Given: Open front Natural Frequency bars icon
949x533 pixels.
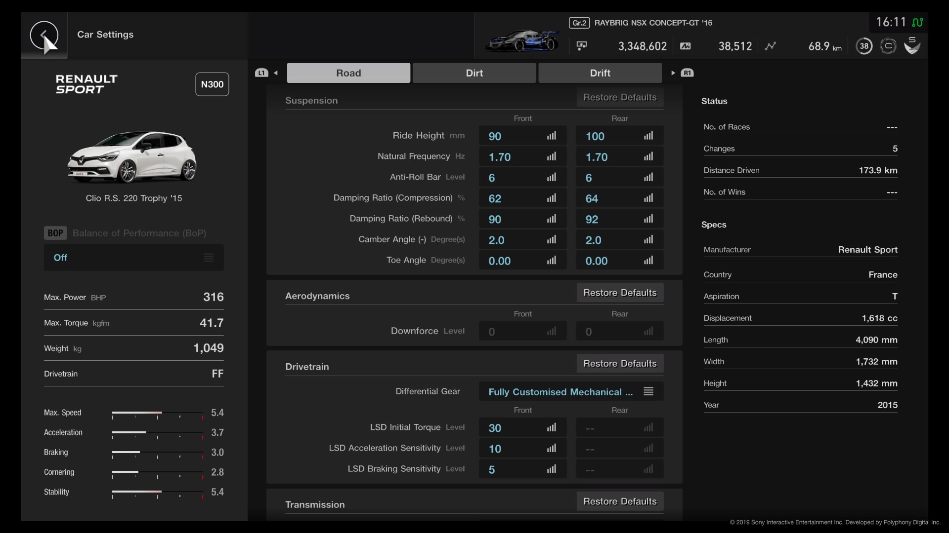Looking at the screenshot, I should click(552, 156).
